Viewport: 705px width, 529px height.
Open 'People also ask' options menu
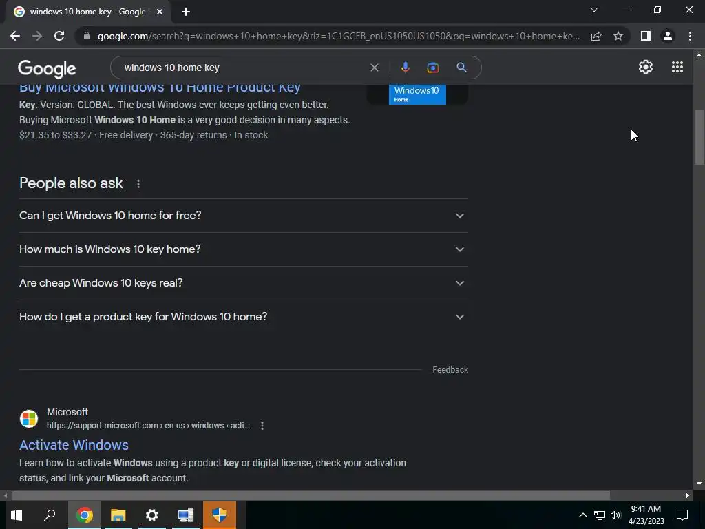(138, 183)
